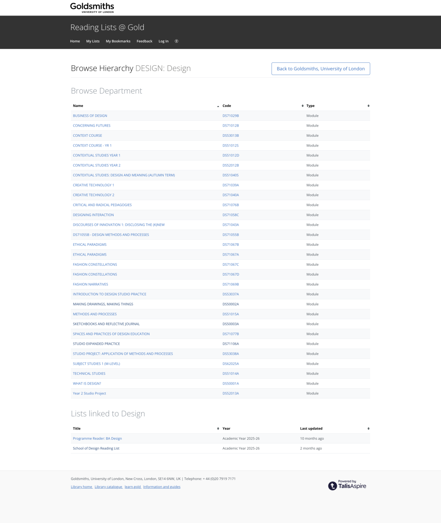Open the METHODS AND PROCESSES module
Image resolution: width=441 pixels, height=523 pixels.
pos(95,314)
